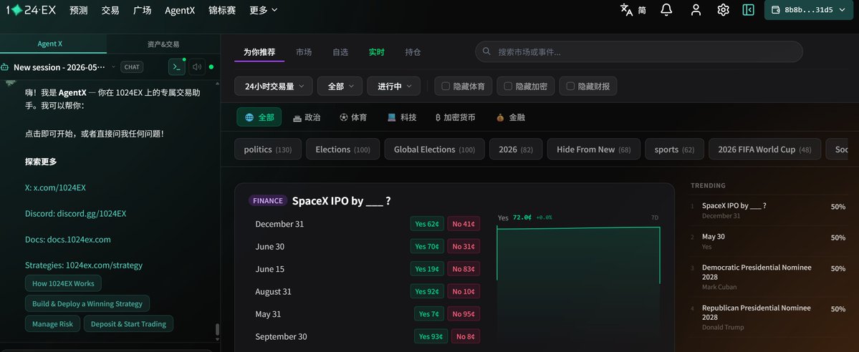Collapse the side panel toggle icon
This screenshot has height=352, width=859.
tap(749, 10)
